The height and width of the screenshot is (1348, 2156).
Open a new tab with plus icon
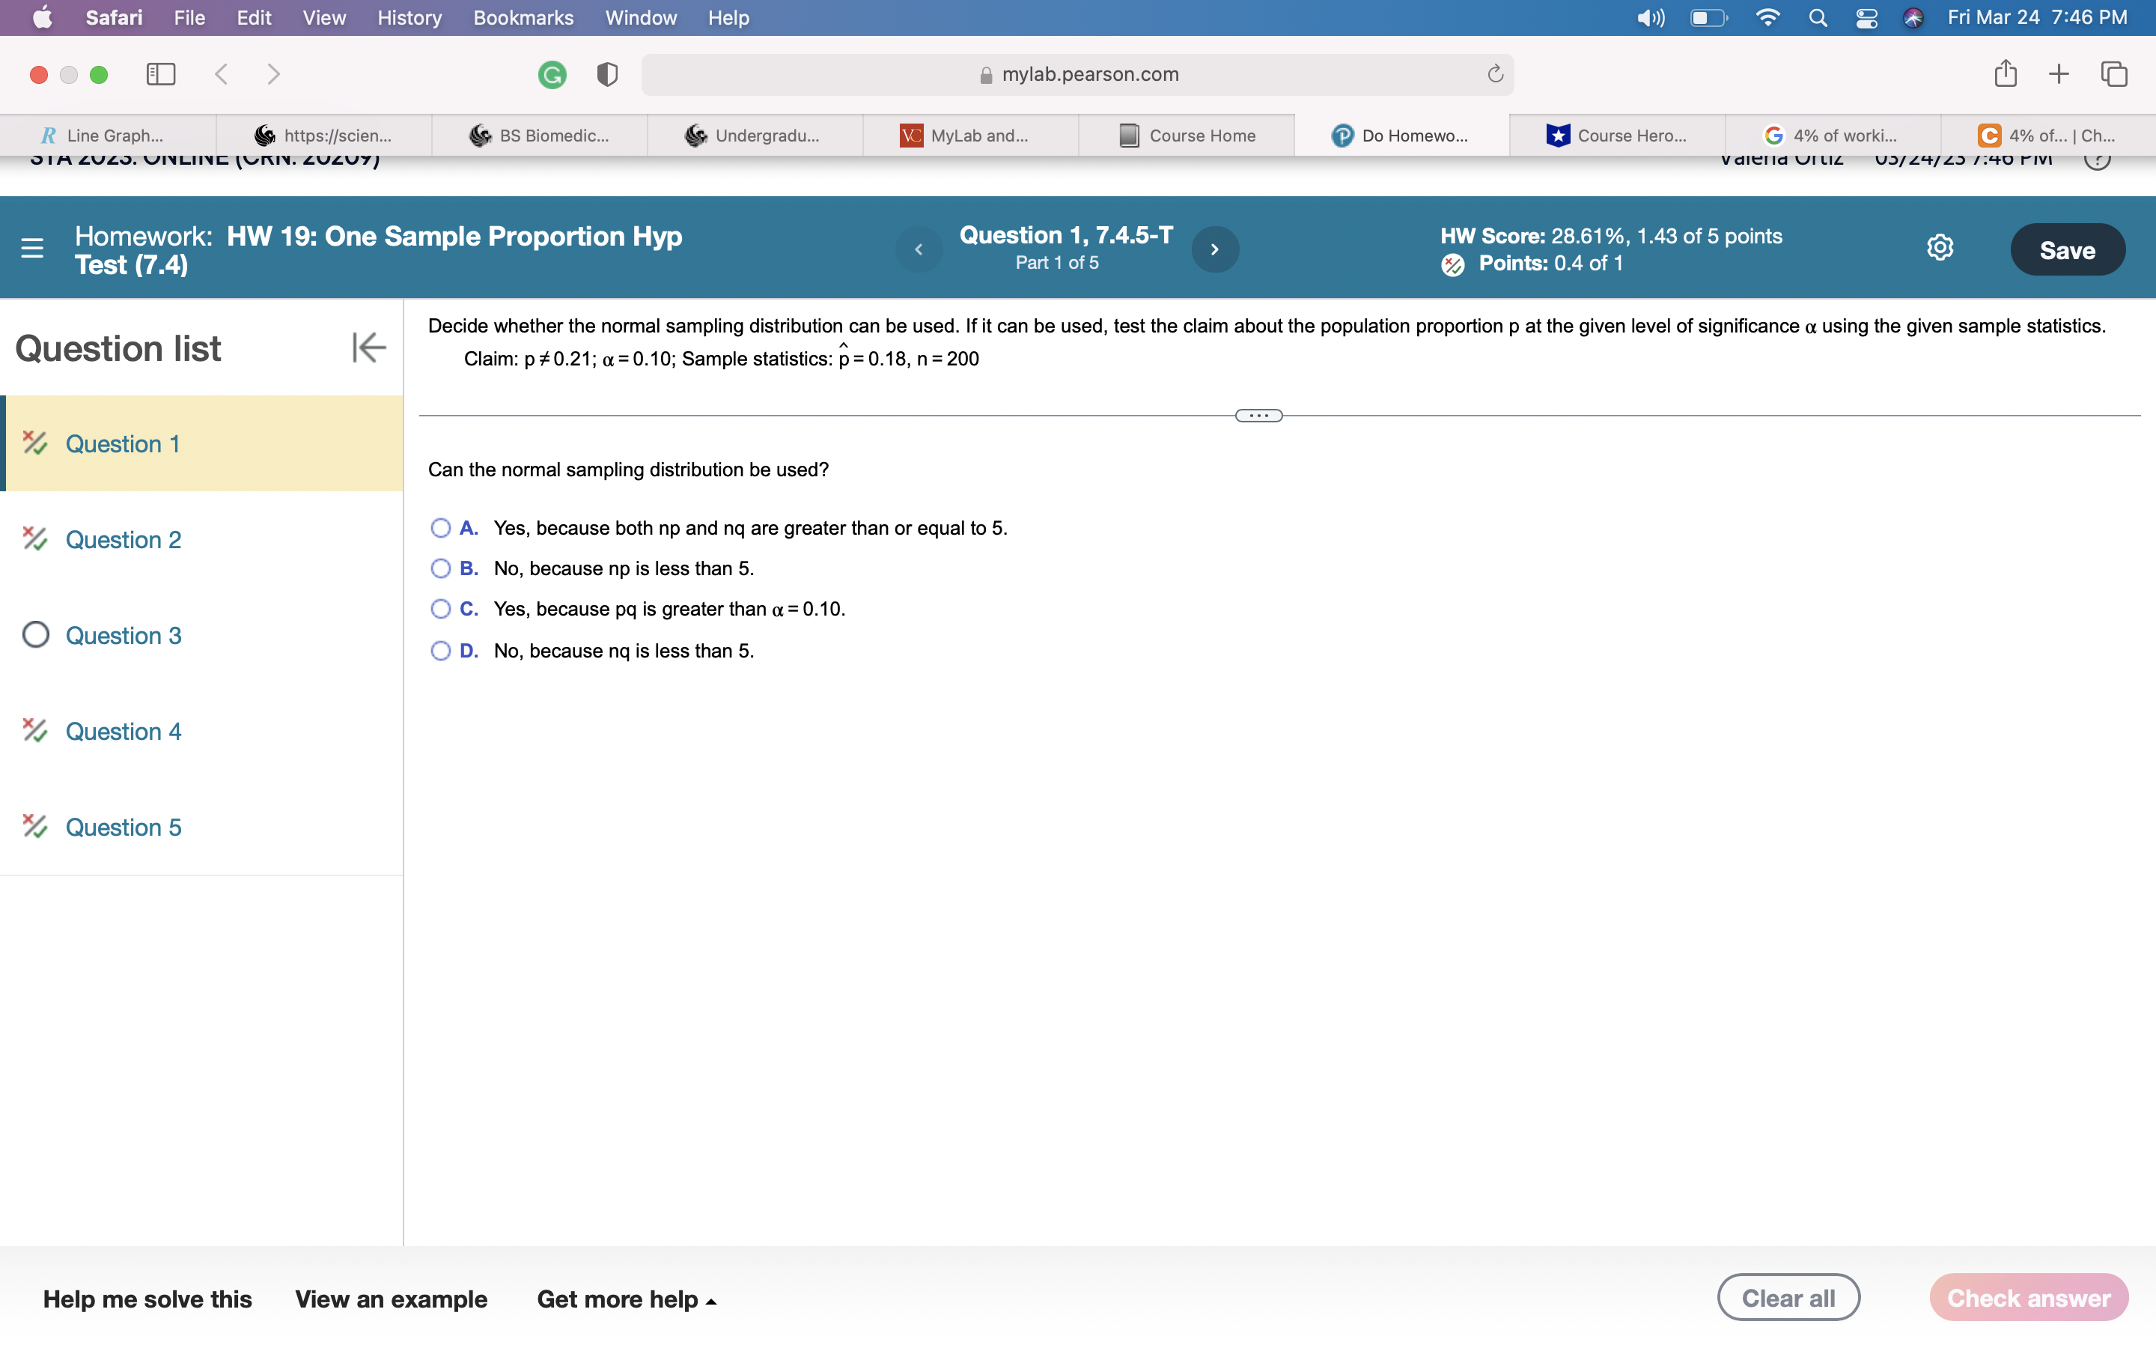[x=2059, y=74]
